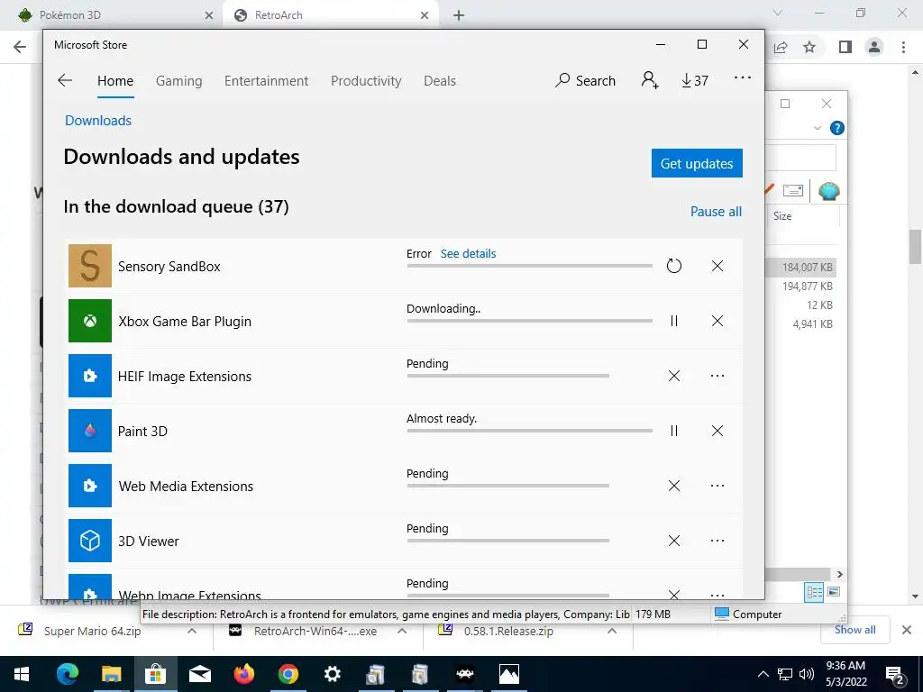
Task: Open Entertainment tab
Action: pos(266,80)
